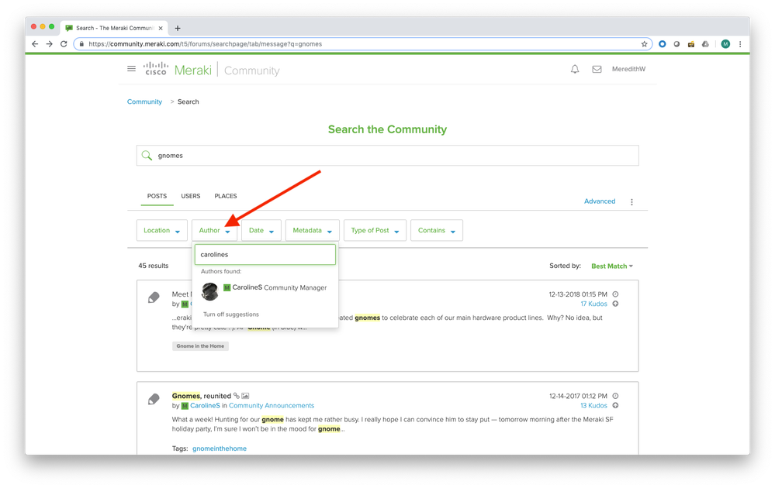Change sorting via Best Match dropdown
775x488 pixels.
[x=611, y=266]
